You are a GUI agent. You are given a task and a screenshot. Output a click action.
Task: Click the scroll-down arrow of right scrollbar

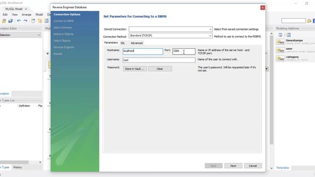[x=271, y=168]
